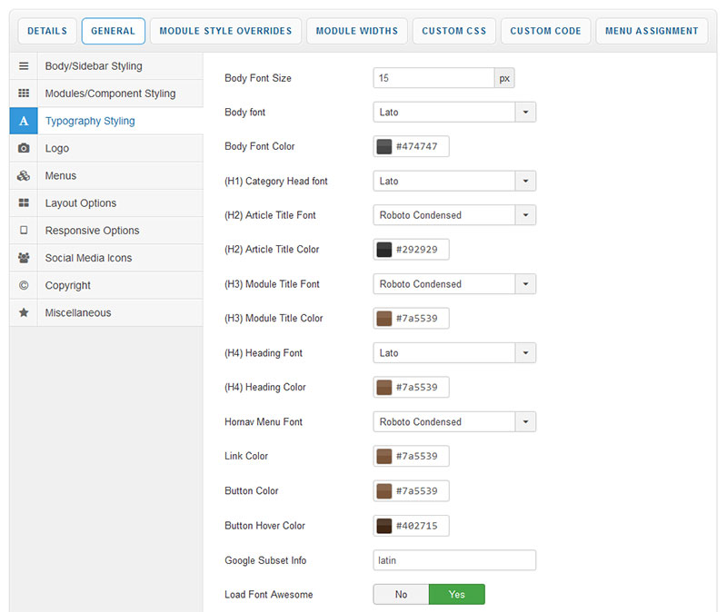Click the Body/Sidebar Styling hamburger icon
This screenshot has width=727, height=612.
click(x=24, y=66)
